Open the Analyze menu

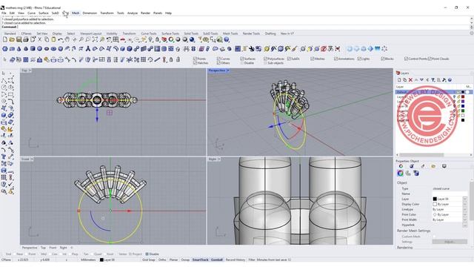point(132,13)
